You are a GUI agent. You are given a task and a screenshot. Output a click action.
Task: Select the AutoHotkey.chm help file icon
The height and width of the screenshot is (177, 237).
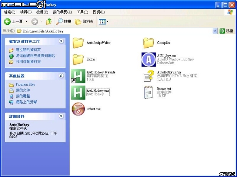tap(149, 76)
